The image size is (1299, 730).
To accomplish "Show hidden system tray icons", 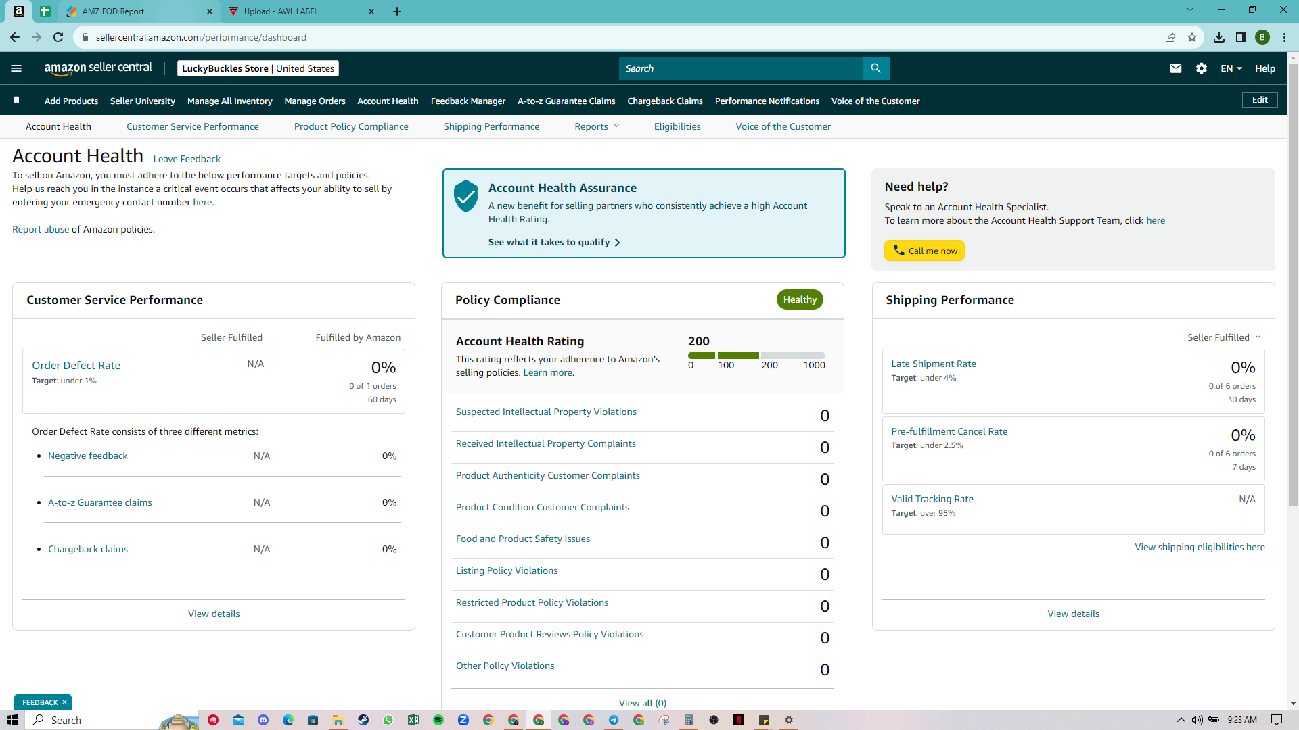I will pos(1181,720).
